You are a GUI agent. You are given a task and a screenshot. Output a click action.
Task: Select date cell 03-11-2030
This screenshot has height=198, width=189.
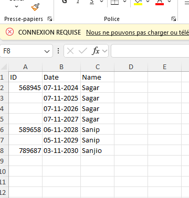pyautogui.click(x=61, y=150)
